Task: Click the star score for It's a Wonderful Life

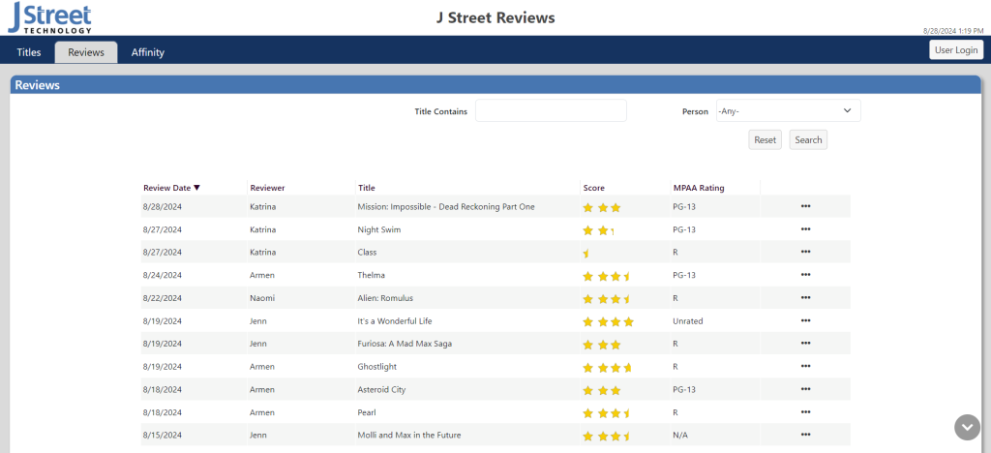Action: click(x=608, y=321)
